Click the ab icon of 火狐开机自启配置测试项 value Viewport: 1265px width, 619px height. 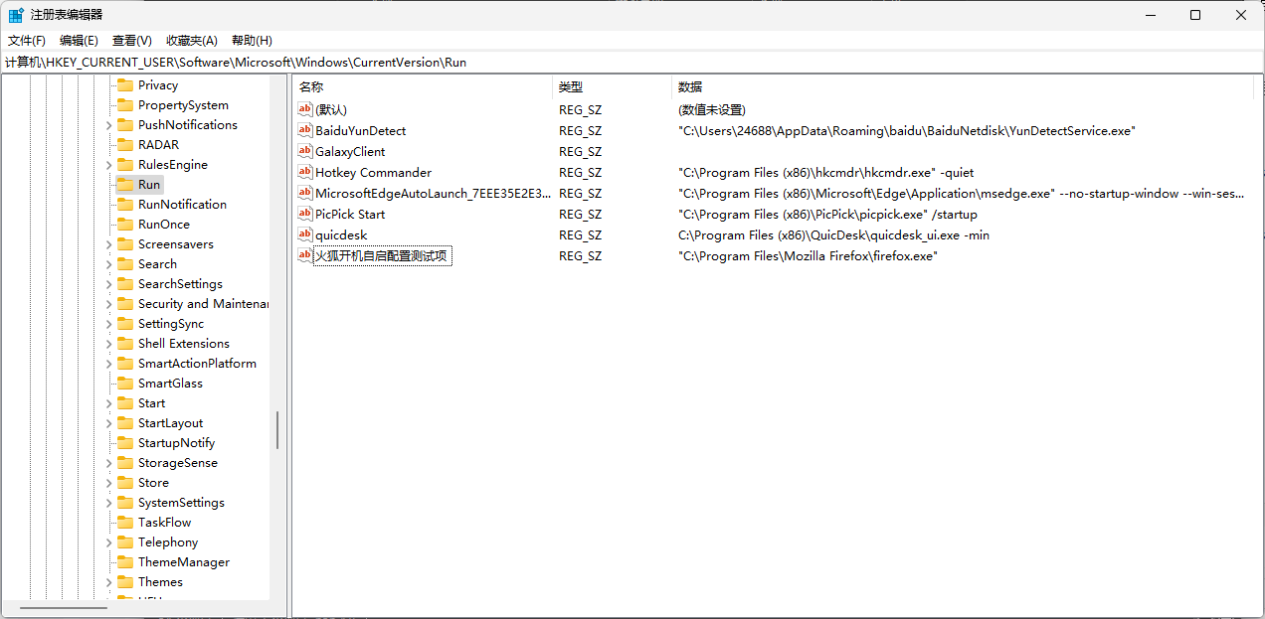(305, 255)
